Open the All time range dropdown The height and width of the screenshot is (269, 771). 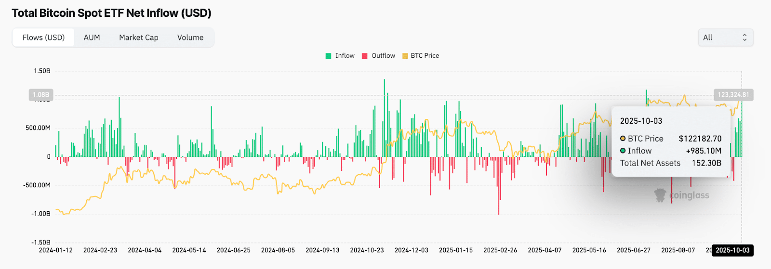[725, 38]
